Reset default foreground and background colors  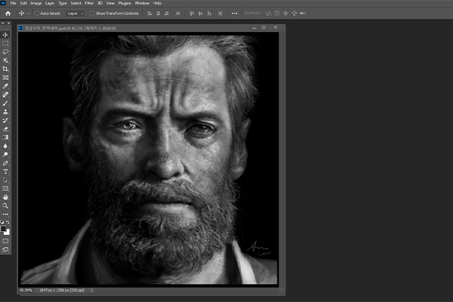pyautogui.click(x=2, y=222)
